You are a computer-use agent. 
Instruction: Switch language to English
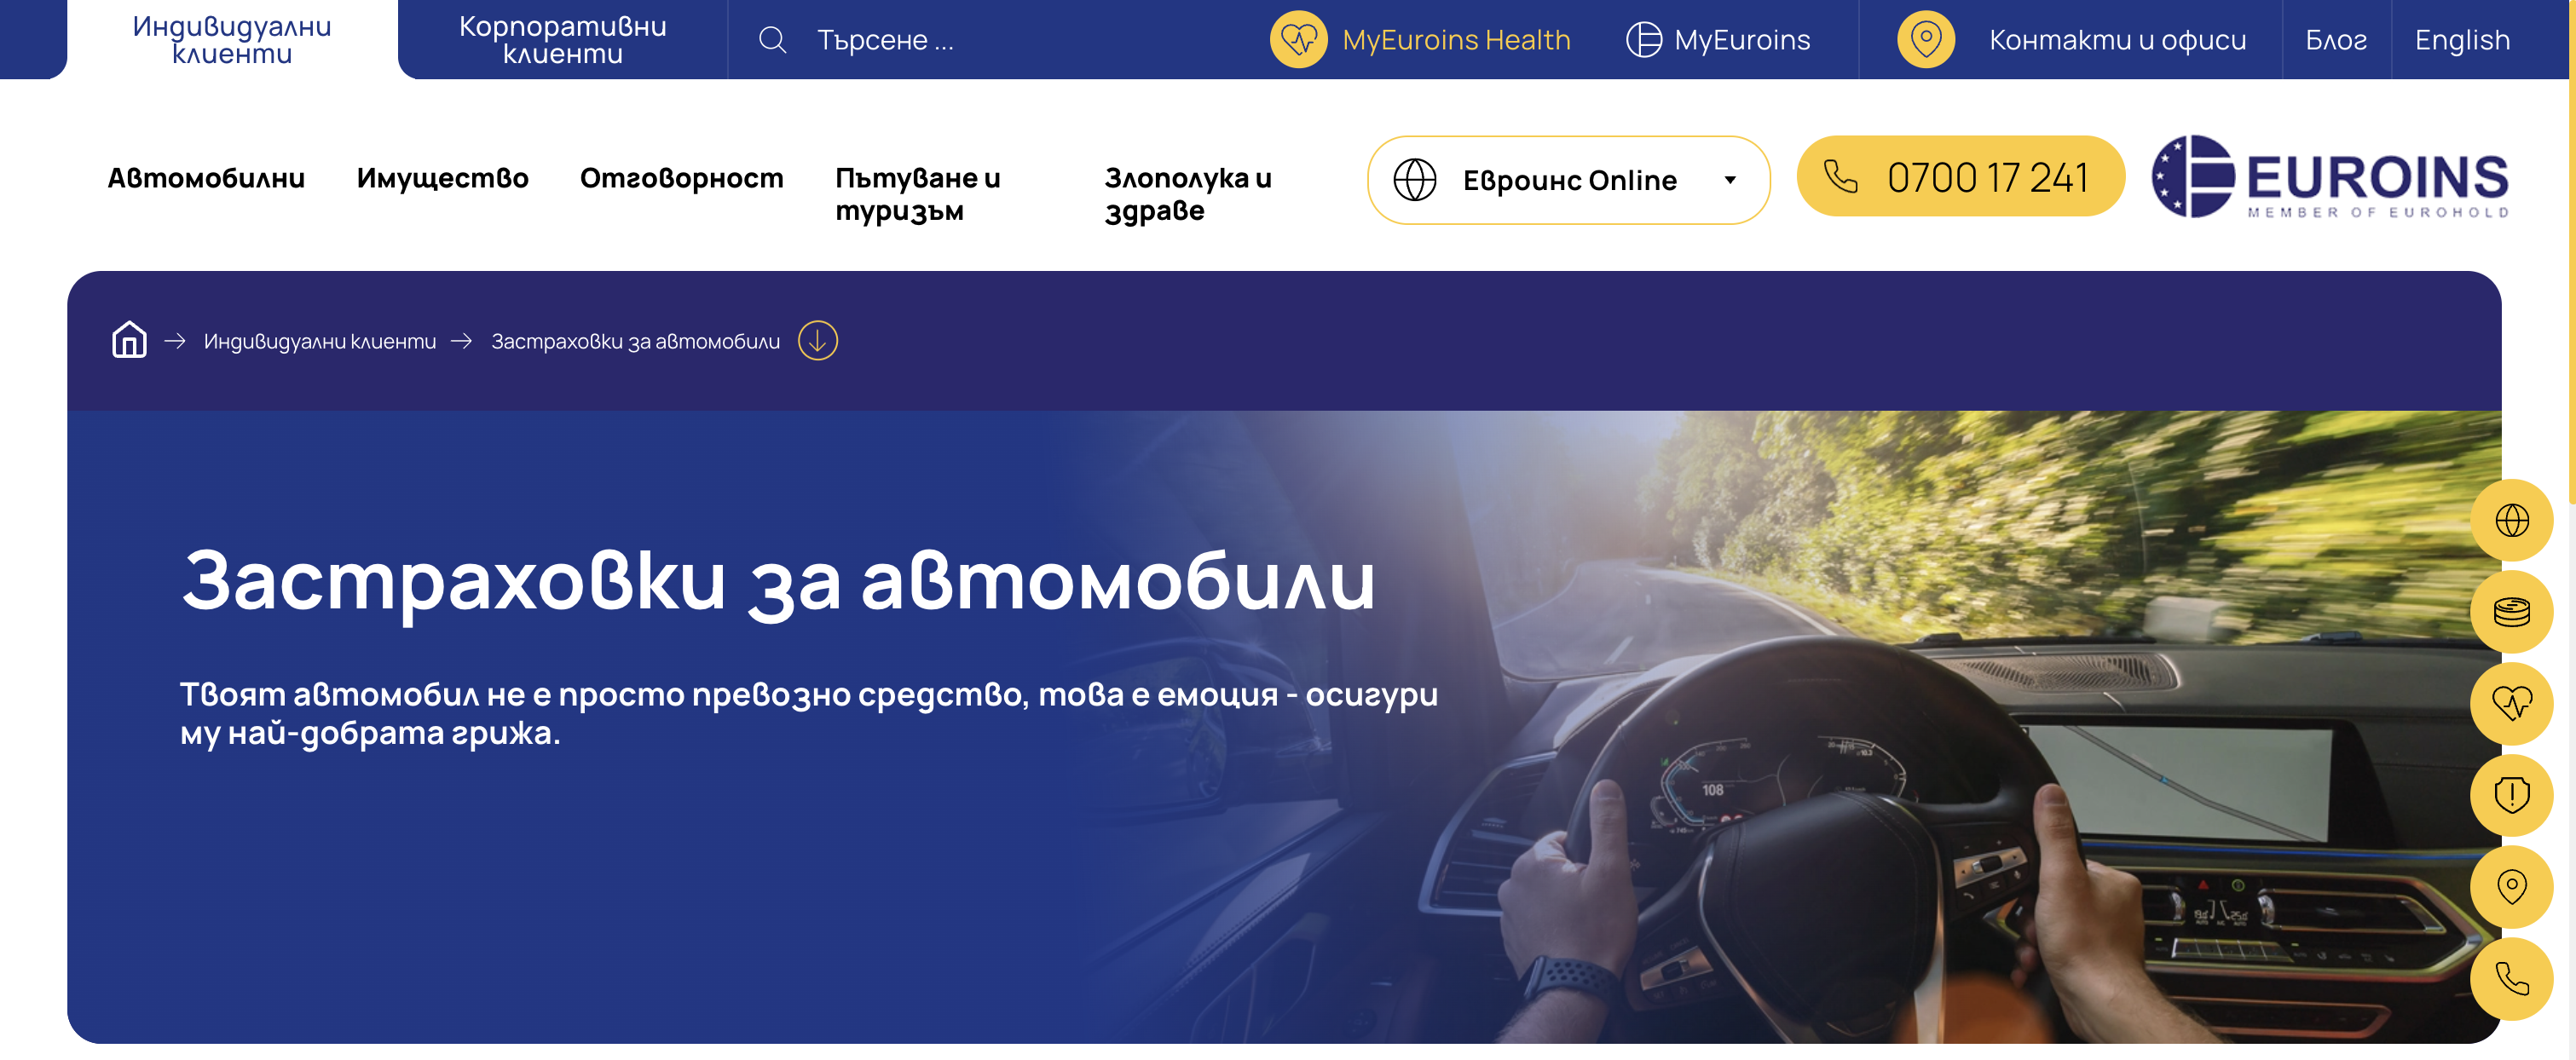2462,40
